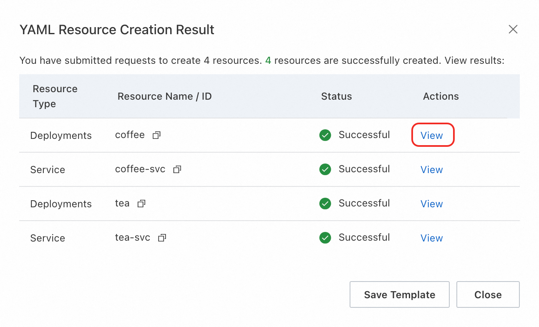Image resolution: width=539 pixels, height=327 pixels.
Task: Click the green status icon for tea-svc
Action: pyautogui.click(x=325, y=238)
